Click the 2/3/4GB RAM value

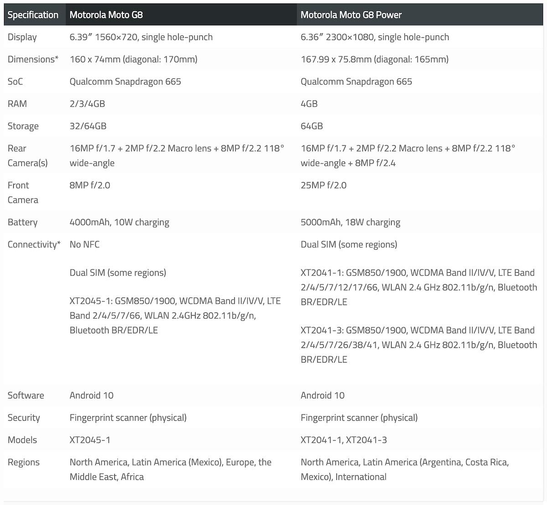88,104
